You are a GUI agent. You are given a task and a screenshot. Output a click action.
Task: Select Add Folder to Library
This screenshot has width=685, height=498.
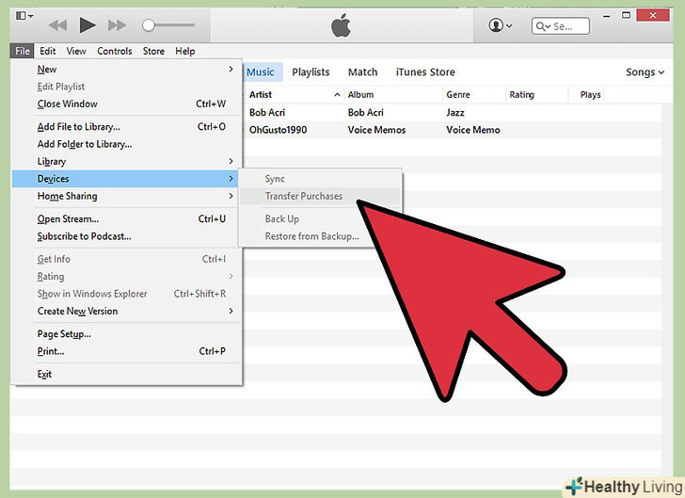click(127, 144)
